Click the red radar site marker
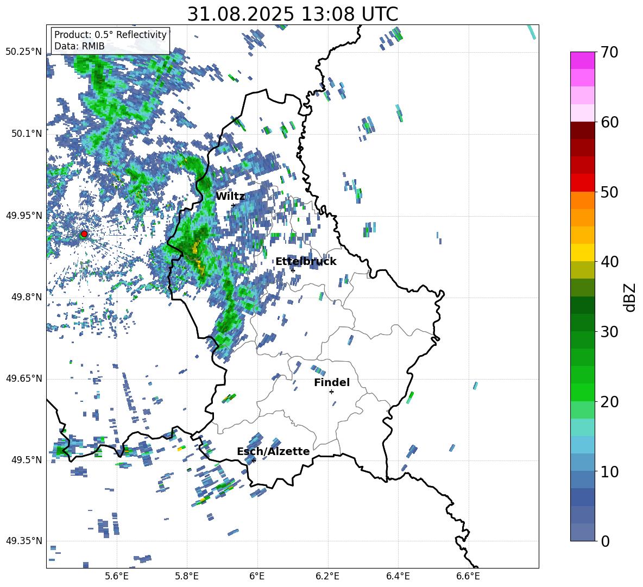This screenshot has height=587, width=643. coord(84,234)
